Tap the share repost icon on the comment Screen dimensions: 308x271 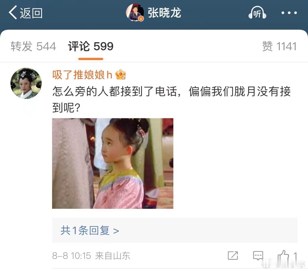(x=233, y=256)
